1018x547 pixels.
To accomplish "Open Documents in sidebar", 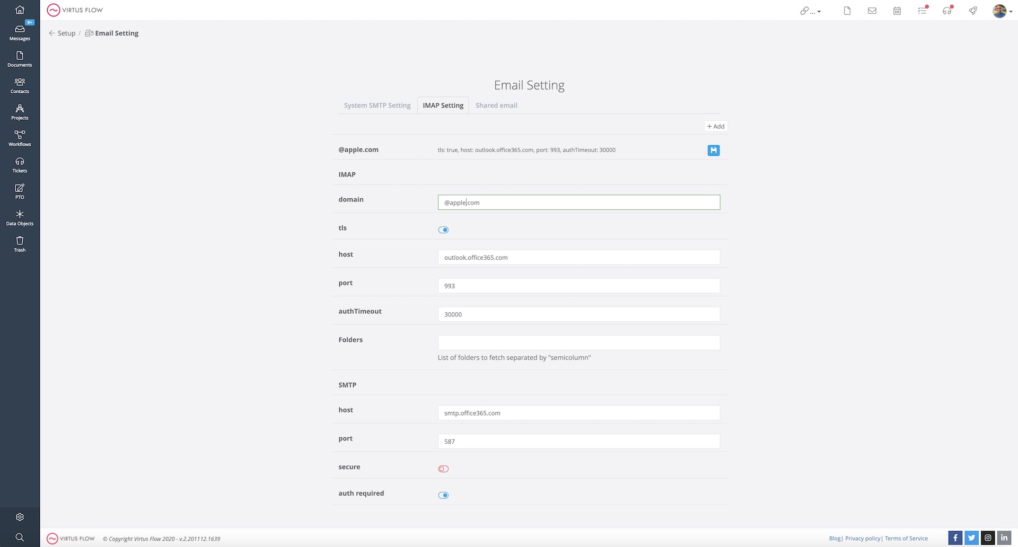I will pyautogui.click(x=20, y=59).
